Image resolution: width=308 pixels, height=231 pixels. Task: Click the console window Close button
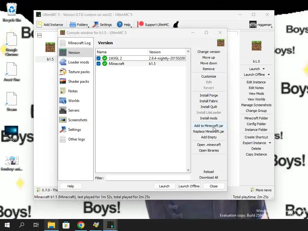(x=214, y=186)
